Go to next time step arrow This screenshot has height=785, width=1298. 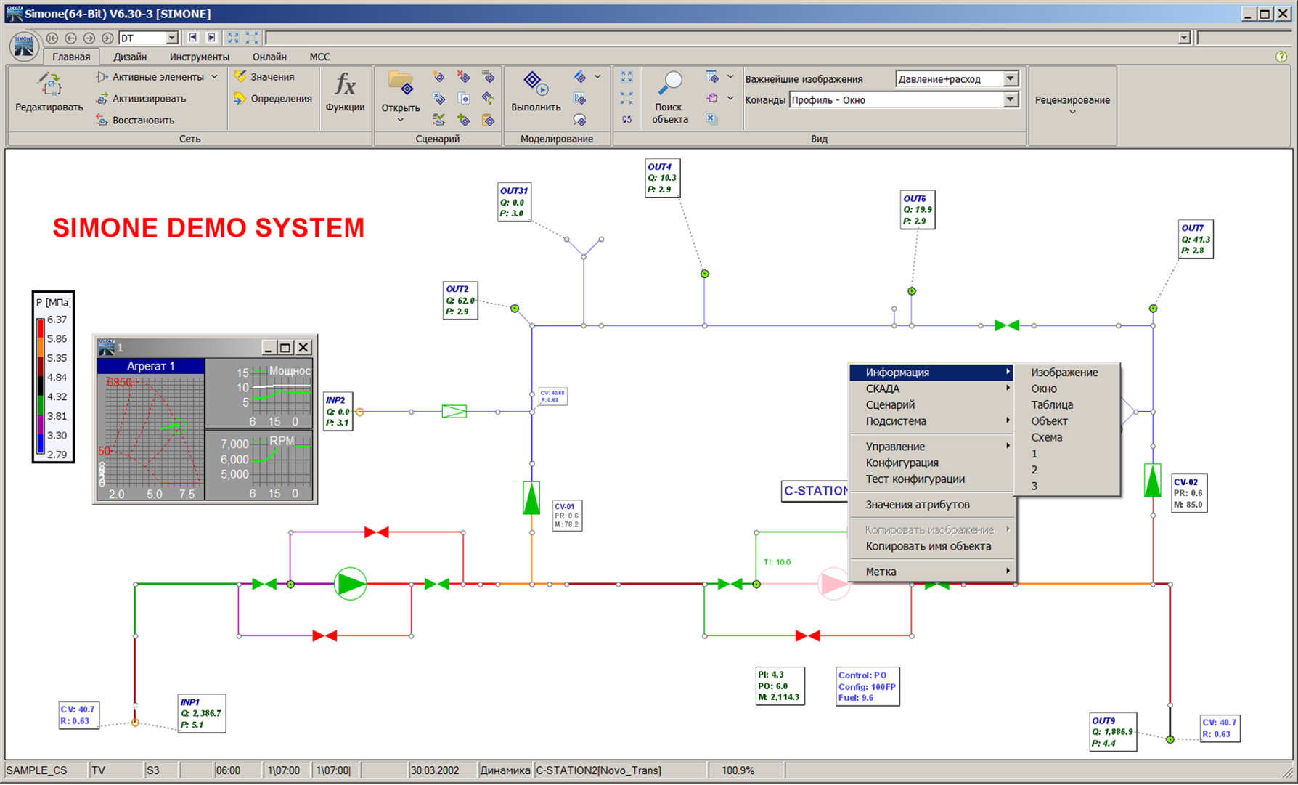(x=89, y=38)
